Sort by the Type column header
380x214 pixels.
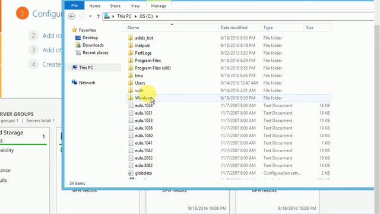pyautogui.click(x=282, y=28)
